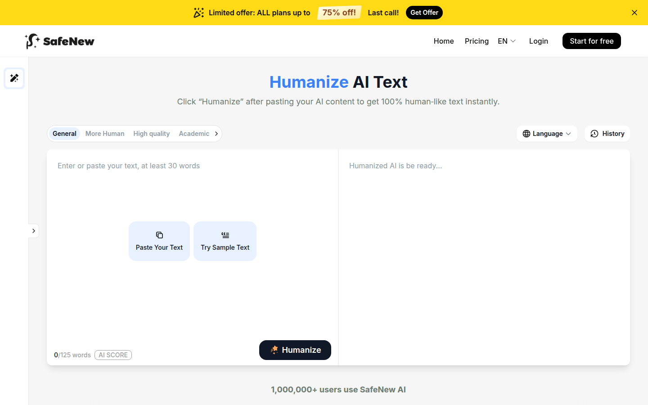
Task: Click Get Offer in the banner
Action: (424, 13)
